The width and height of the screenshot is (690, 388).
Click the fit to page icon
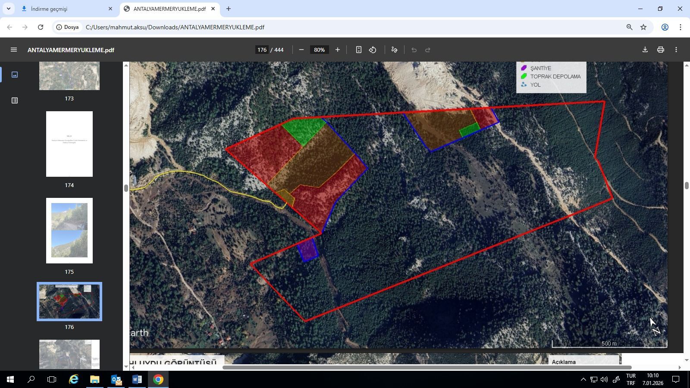point(358,50)
